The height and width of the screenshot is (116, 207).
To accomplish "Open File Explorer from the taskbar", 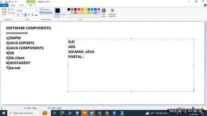I will pyautogui.click(x=84, y=113).
